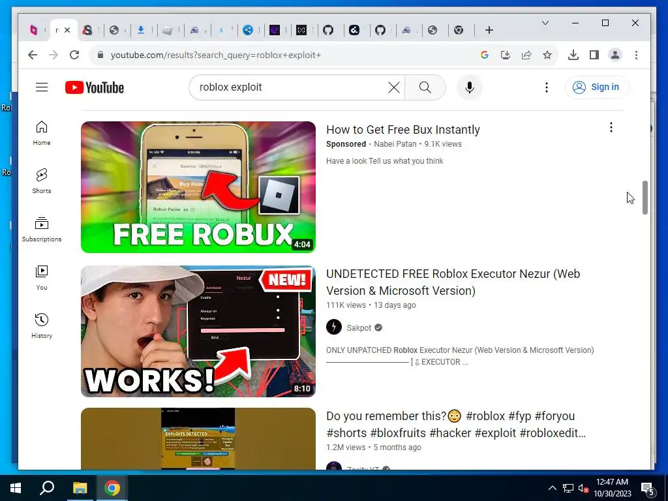Image resolution: width=668 pixels, height=501 pixels.
Task: Clear the search box with the X
Action: click(x=393, y=87)
